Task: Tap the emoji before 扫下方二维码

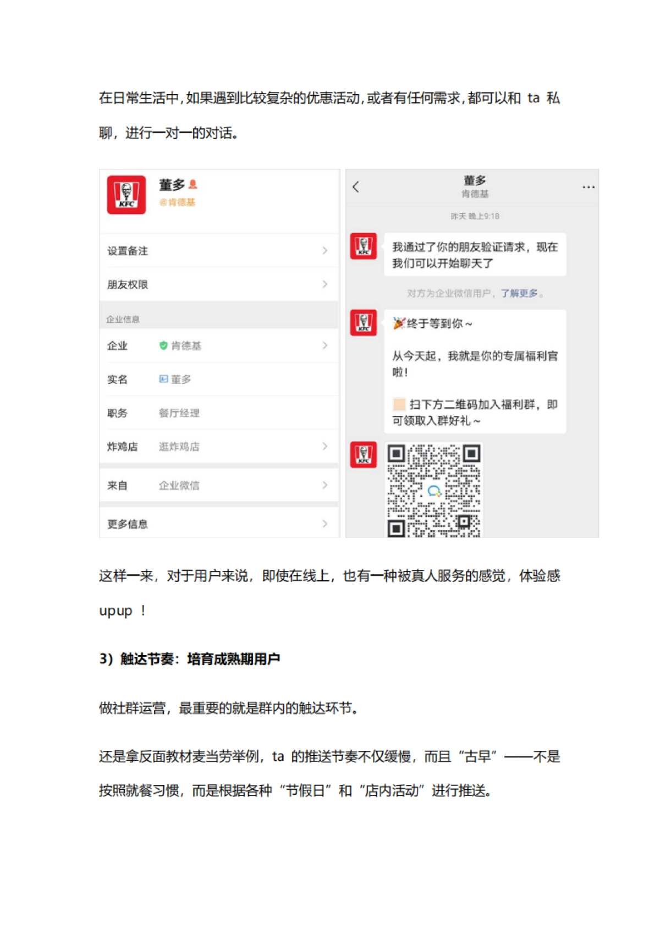Action: pos(399,405)
